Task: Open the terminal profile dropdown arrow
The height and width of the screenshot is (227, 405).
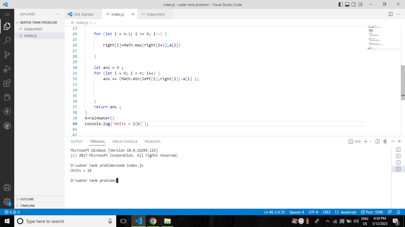Action: 370,141
